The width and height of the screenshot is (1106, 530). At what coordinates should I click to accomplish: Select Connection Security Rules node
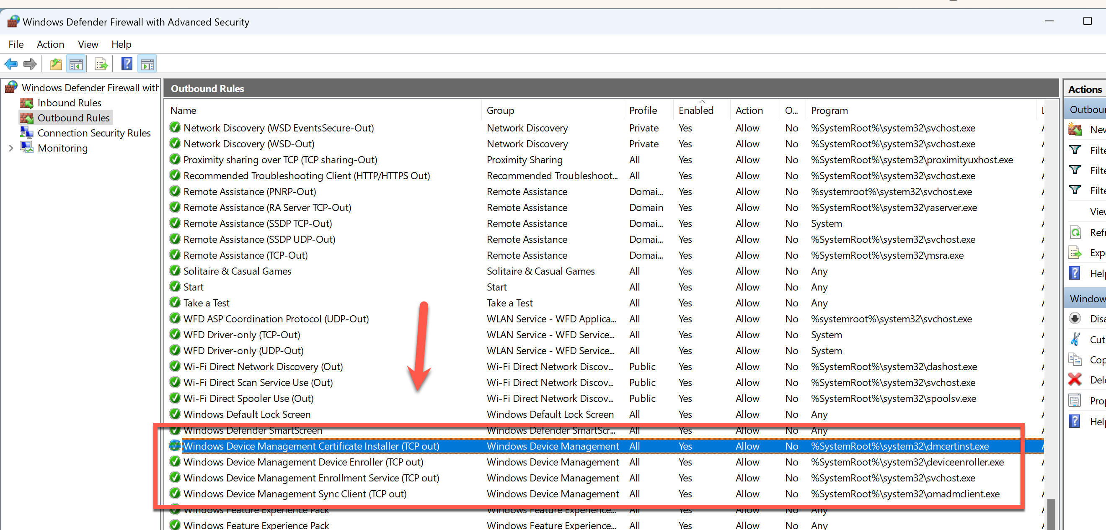pos(94,133)
